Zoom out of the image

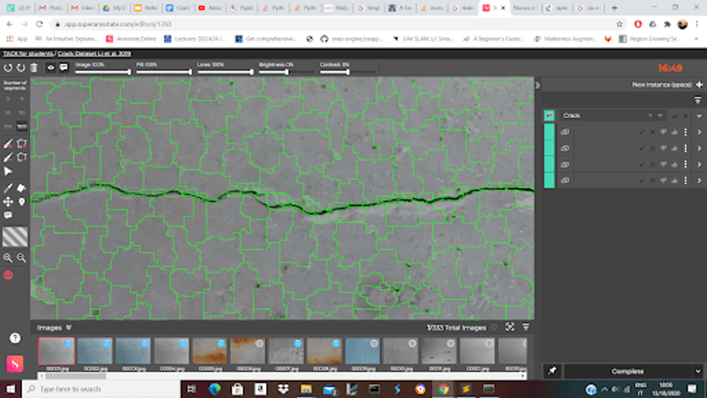21,258
